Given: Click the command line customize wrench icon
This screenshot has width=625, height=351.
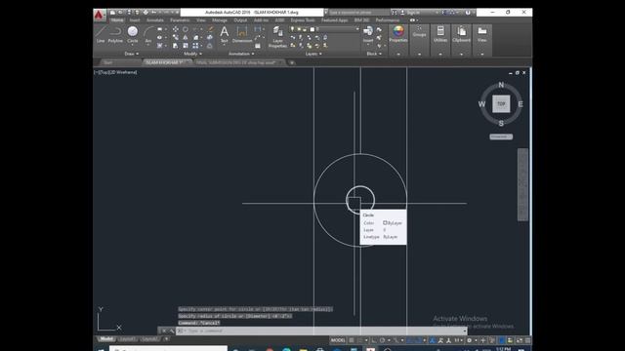Looking at the screenshot, I should tap(172, 331).
